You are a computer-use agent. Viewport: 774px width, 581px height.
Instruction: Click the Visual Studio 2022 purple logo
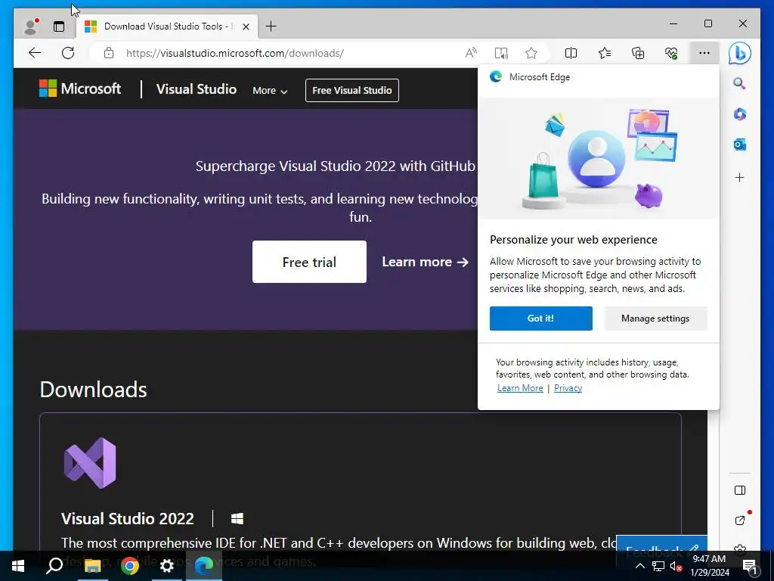(x=90, y=463)
